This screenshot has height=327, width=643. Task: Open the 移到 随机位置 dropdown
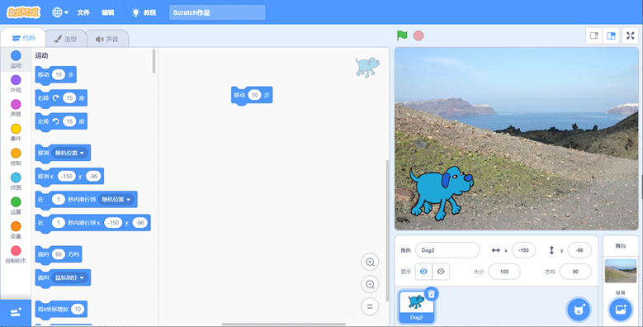click(69, 153)
